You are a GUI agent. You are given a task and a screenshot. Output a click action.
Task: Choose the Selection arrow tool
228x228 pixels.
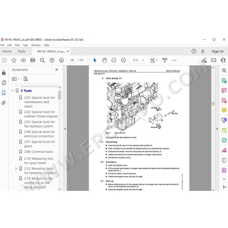[x=95, y=60]
